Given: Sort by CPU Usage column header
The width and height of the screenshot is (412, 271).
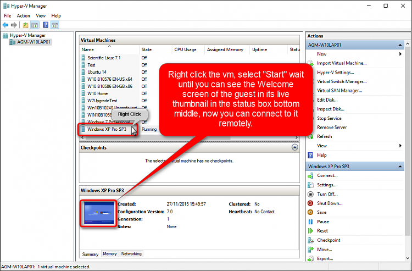Looking at the screenshot, I should pyautogui.click(x=188, y=49).
